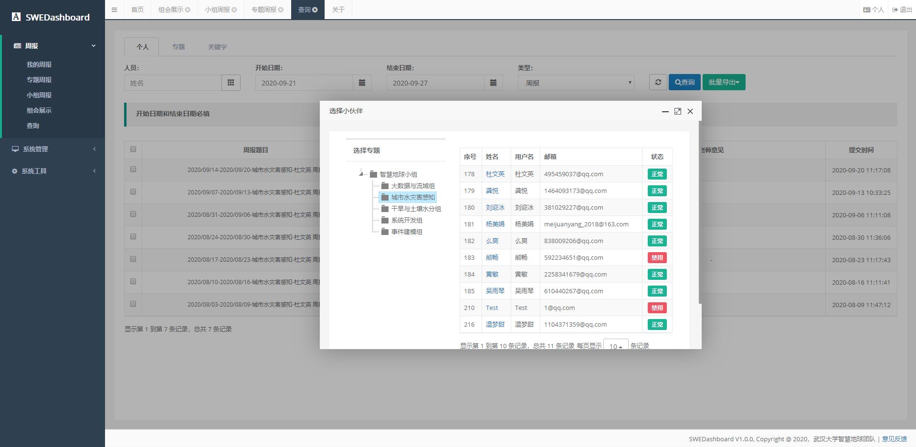This screenshot has height=447, width=916.
Task: Close the 专题周报 tab with its x icon
Action: tap(281, 10)
